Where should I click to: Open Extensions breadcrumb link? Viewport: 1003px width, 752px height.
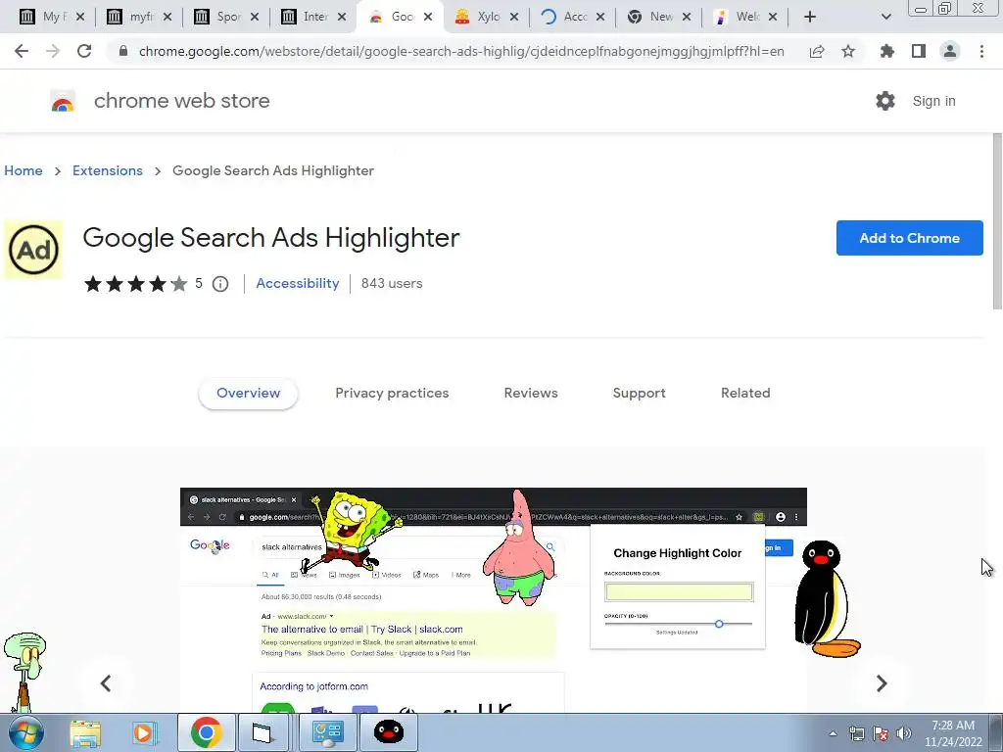pos(108,170)
